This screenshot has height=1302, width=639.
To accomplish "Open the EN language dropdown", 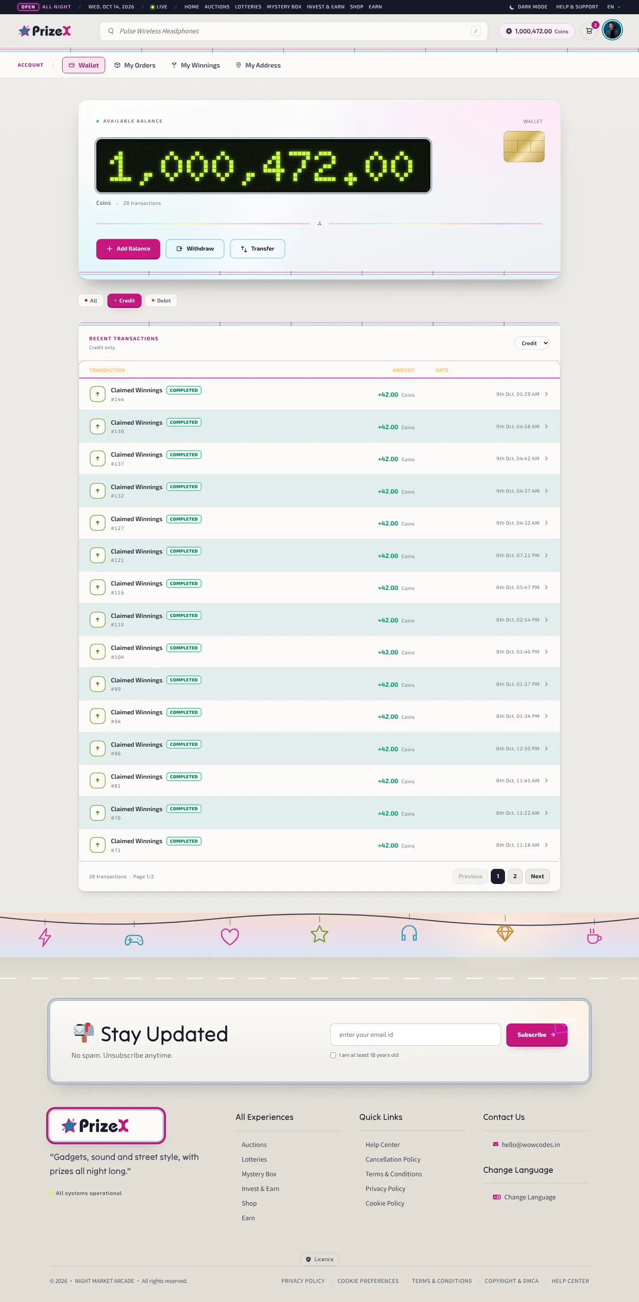I will 613,7.
